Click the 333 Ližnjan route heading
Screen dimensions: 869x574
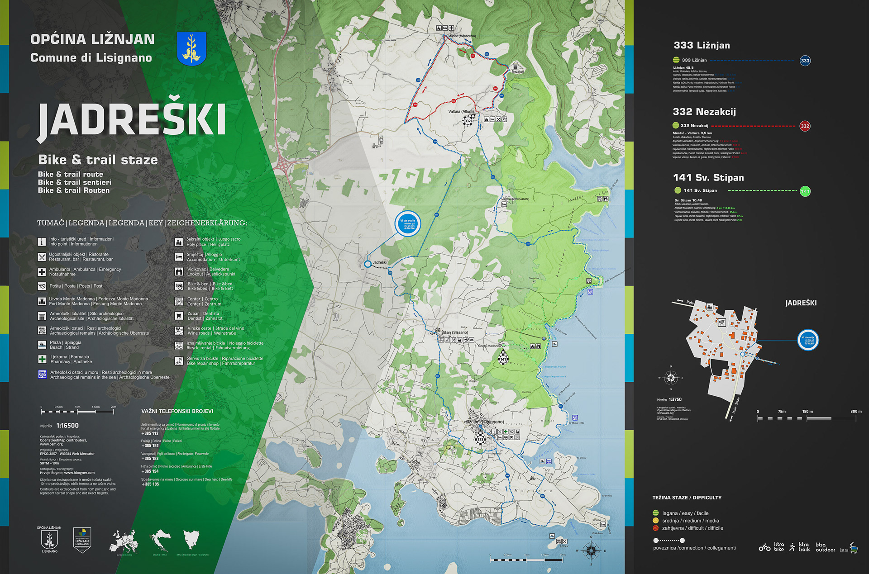coord(702,45)
